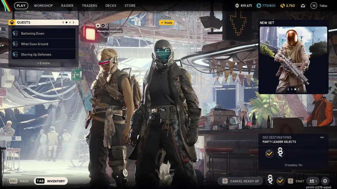Click crowned snake avatar in bottom bar
The width and height of the screenshot is (337, 189).
click(270, 180)
